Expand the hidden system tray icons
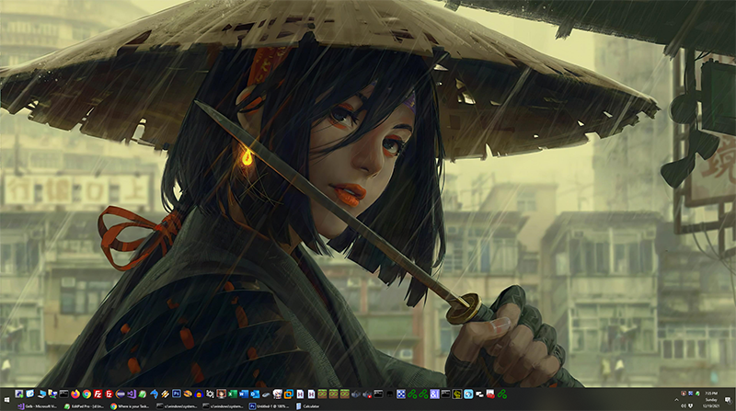The height and width of the screenshot is (411, 736). click(676, 400)
